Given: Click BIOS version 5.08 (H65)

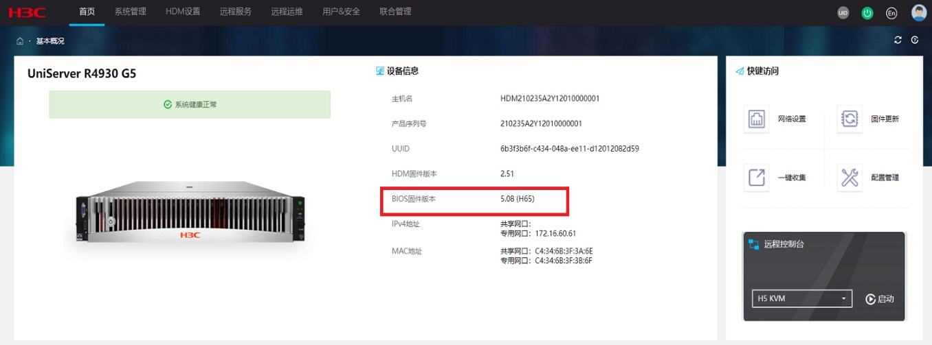Looking at the screenshot, I should tap(518, 199).
